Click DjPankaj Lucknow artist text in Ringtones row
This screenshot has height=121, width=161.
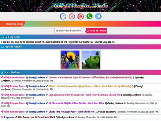[65, 117]
